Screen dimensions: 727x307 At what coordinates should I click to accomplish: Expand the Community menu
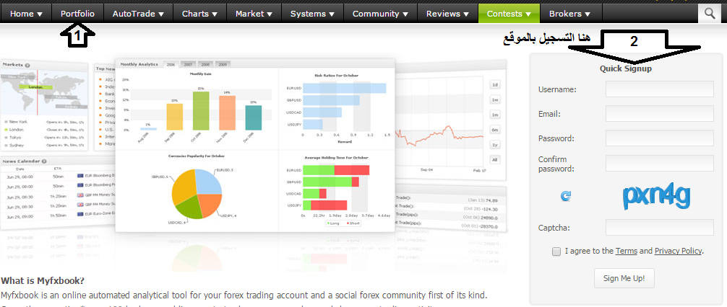[380, 14]
